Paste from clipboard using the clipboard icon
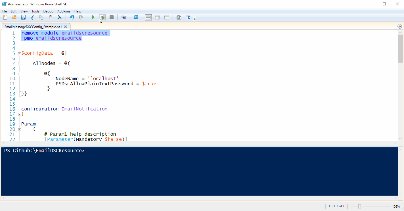Image resolution: width=404 pixels, height=211 pixels. pyautogui.click(x=51, y=18)
